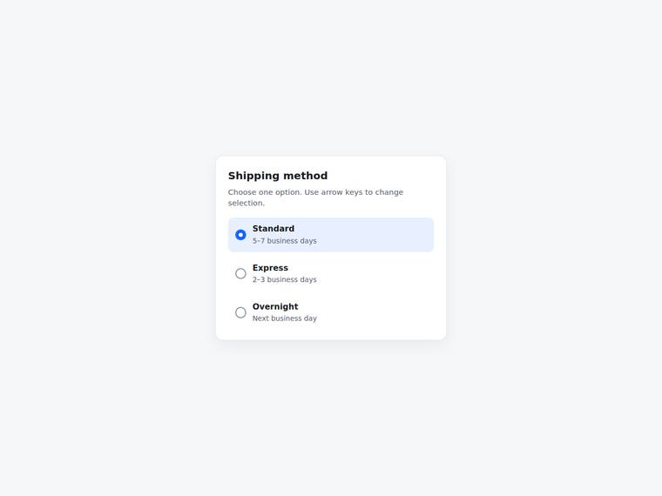Choose the Express radio button circle

click(x=240, y=274)
